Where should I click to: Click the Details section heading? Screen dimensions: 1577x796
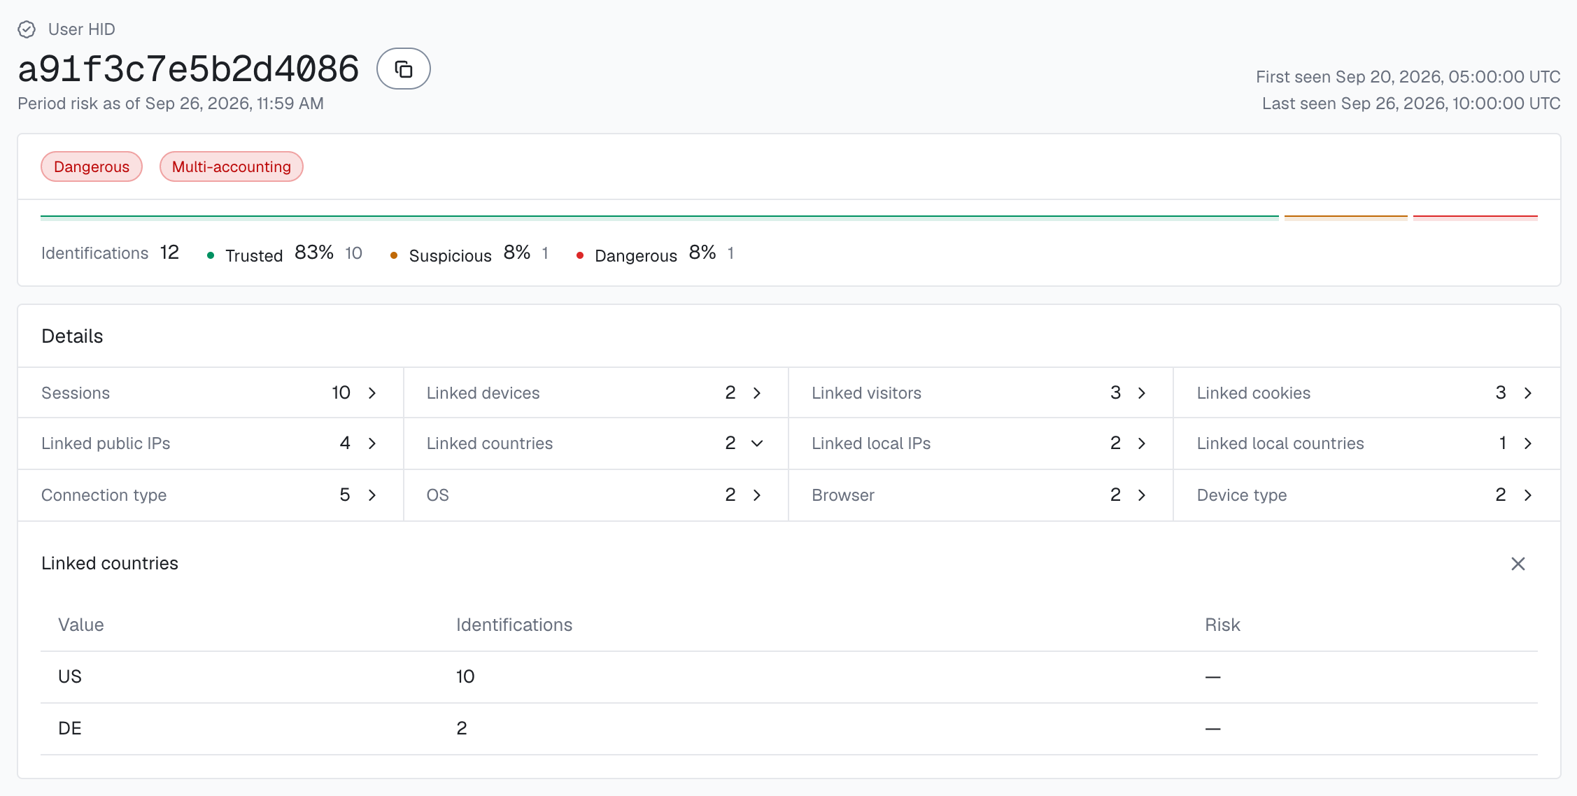click(x=72, y=336)
